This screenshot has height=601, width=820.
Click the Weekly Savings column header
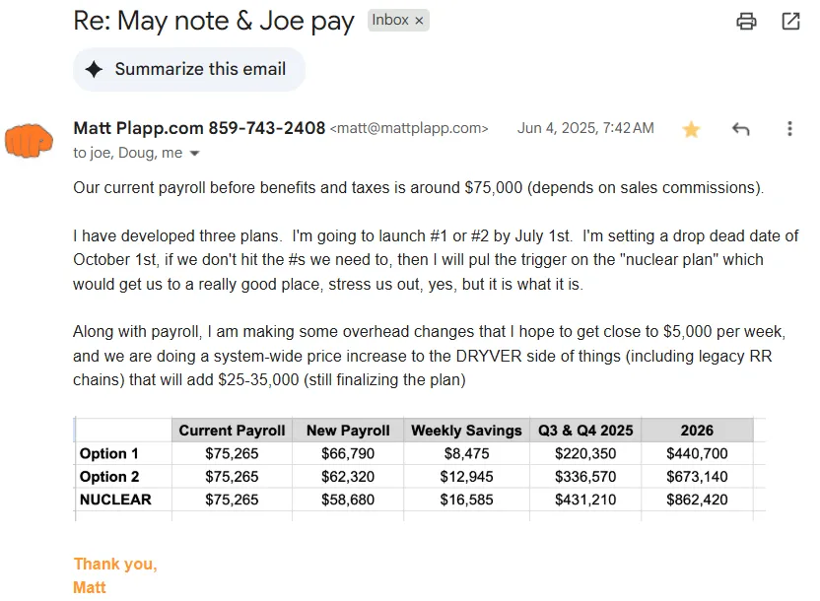tap(466, 430)
